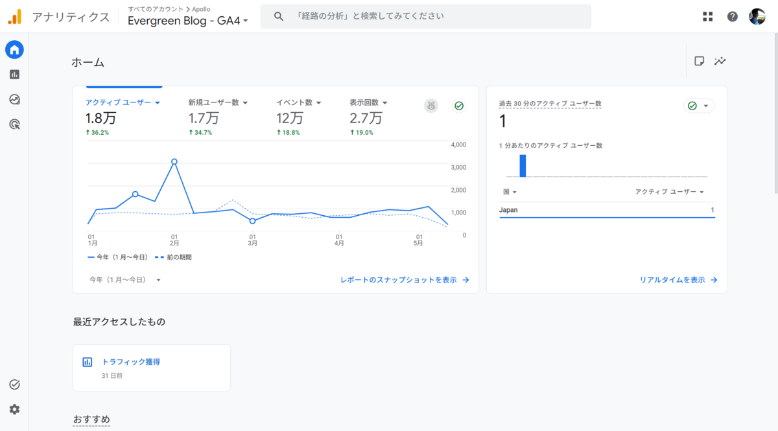Screen dimensions: 778x431
Task: Click the mid-January chart data point
Action: 135,194
